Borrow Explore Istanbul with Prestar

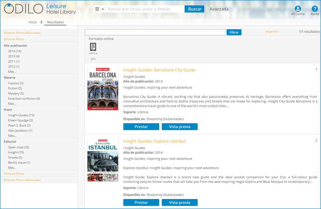click(141, 203)
